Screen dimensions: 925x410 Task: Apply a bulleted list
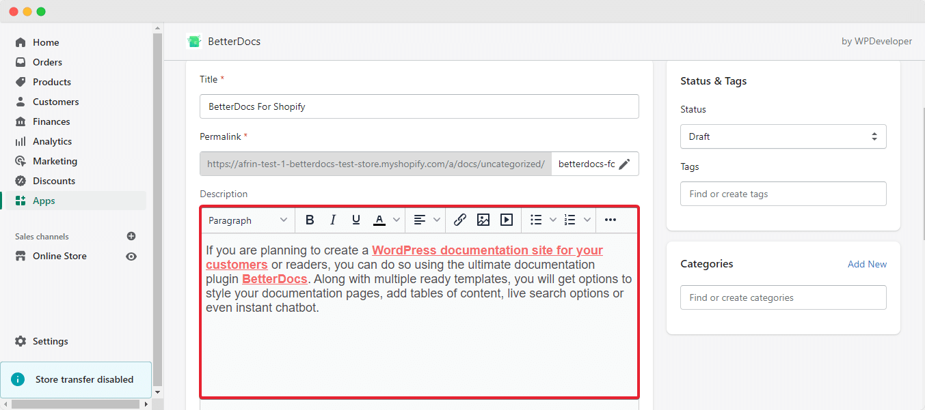click(x=537, y=219)
